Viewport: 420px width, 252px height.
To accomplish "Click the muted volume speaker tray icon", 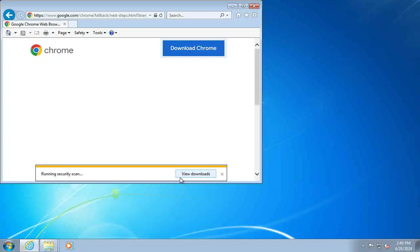I will pyautogui.click(x=387, y=246).
